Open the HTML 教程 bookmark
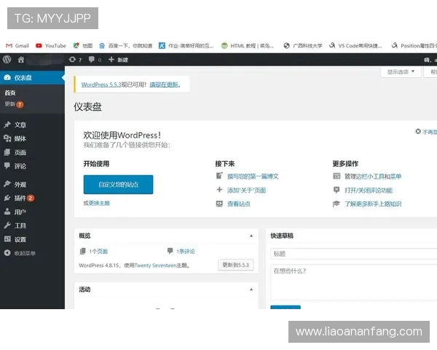The width and height of the screenshot is (437, 350). [248, 46]
